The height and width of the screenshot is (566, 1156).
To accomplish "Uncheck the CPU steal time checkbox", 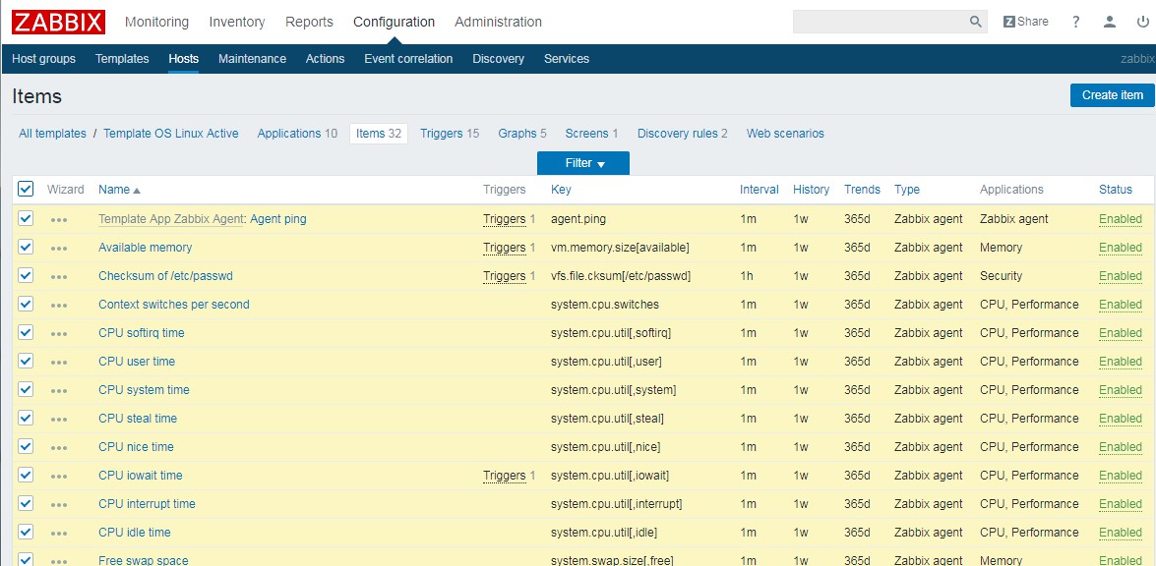I will click(x=26, y=419).
